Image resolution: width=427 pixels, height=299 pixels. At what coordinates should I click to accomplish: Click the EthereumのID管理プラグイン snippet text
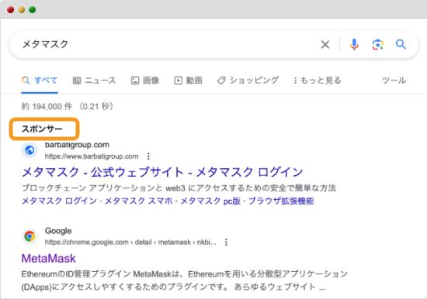tap(185, 280)
